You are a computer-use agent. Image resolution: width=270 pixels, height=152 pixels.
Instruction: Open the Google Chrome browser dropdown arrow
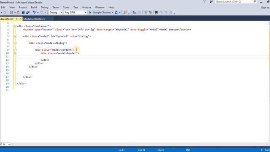point(112,12)
